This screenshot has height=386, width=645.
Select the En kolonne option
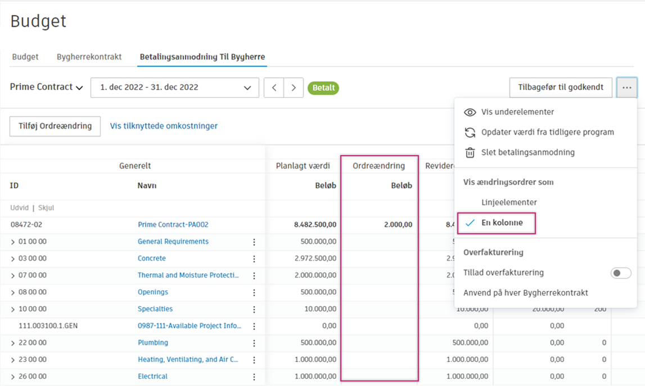[502, 223]
